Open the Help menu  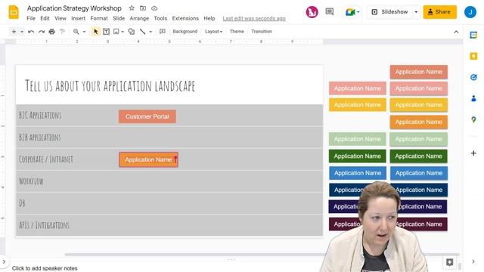(x=209, y=18)
